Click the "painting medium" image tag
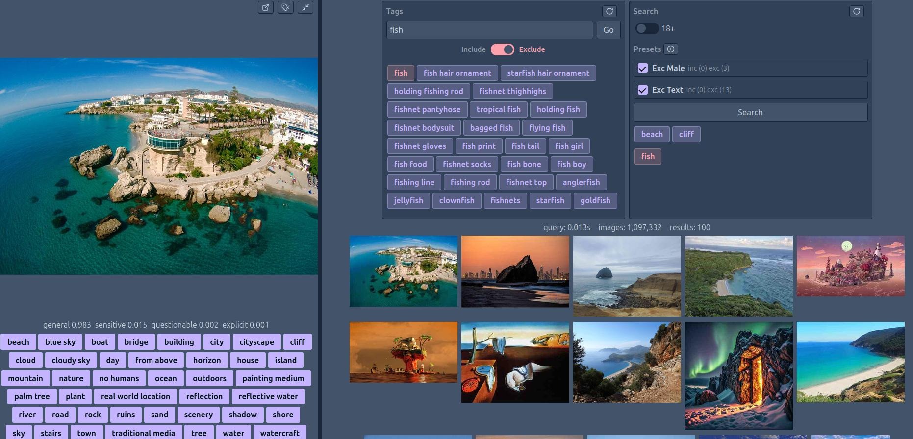This screenshot has width=913, height=439. (x=273, y=378)
